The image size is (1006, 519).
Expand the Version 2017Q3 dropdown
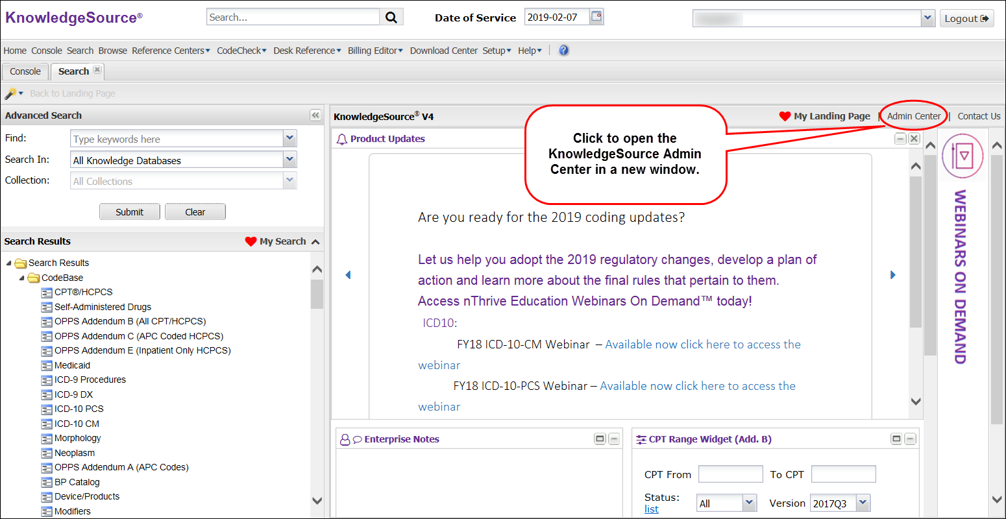click(863, 503)
